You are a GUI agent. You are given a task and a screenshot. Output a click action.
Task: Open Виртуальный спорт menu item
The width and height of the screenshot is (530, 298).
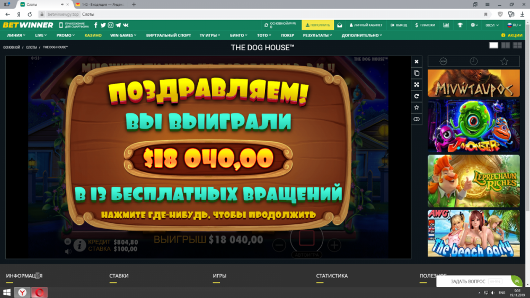click(169, 35)
